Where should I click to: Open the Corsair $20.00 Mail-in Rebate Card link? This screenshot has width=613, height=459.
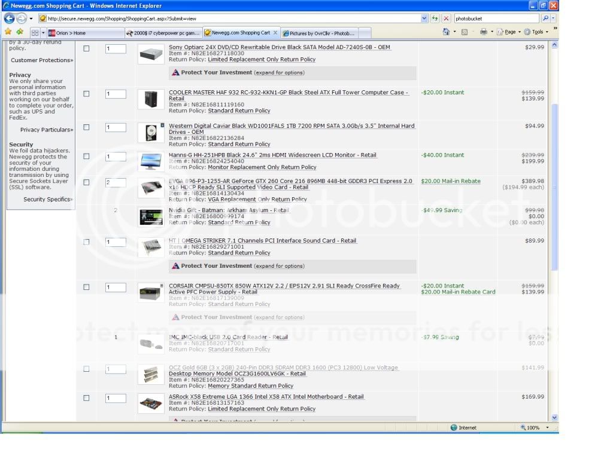click(x=458, y=292)
